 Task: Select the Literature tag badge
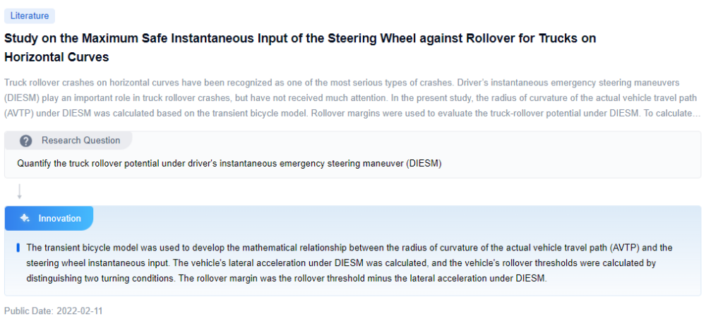(30, 16)
